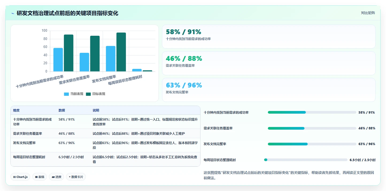Click the light blue 每周项目状态整理耗时 chart bar
The height and width of the screenshot is (191, 386).
click(x=137, y=70)
